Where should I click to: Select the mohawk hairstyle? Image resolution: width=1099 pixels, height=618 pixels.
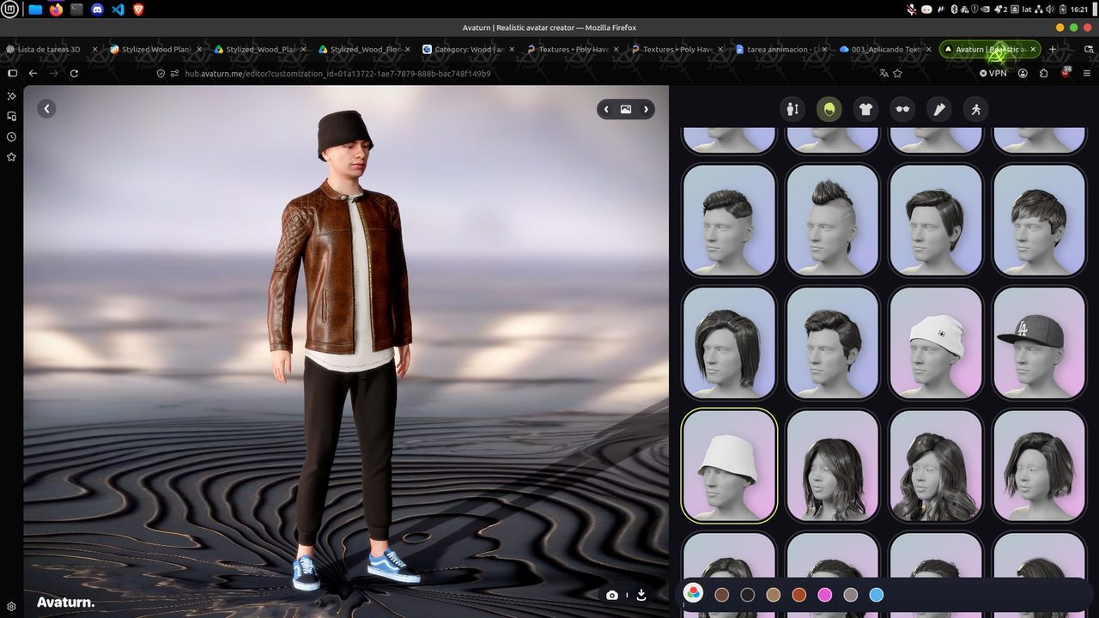(x=833, y=221)
